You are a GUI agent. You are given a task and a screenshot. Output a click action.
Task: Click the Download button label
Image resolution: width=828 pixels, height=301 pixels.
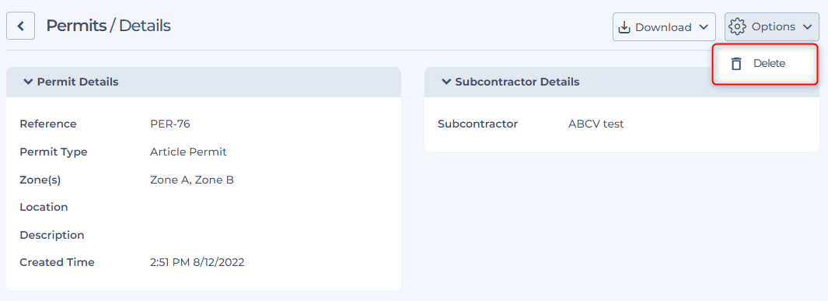[663, 27]
